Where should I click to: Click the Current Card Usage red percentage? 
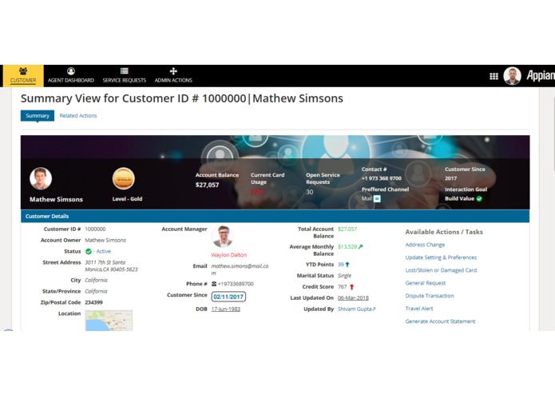257,192
